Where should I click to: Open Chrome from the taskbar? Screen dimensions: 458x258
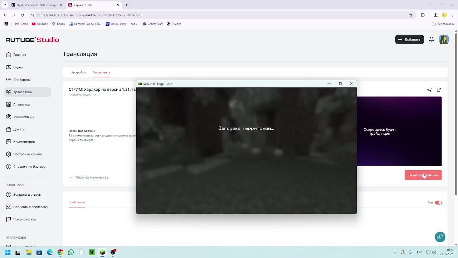[x=60, y=252]
